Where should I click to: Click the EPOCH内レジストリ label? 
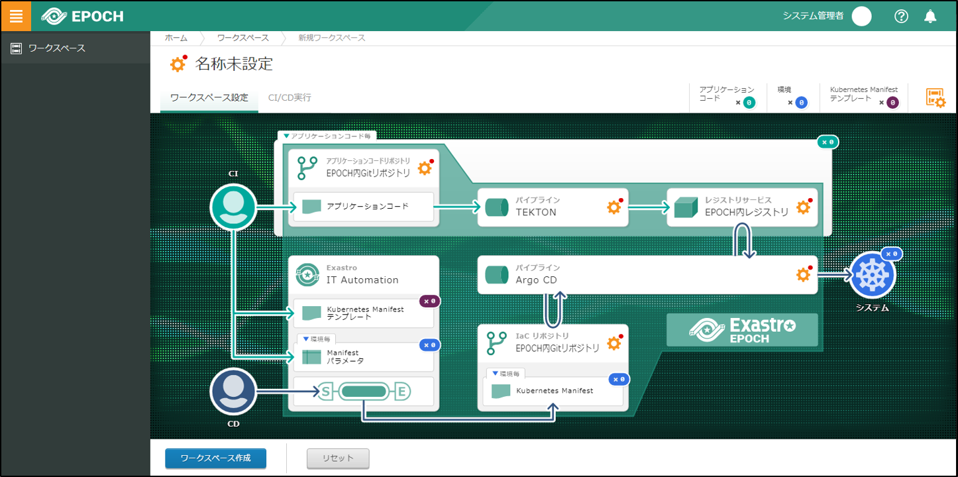click(x=747, y=213)
